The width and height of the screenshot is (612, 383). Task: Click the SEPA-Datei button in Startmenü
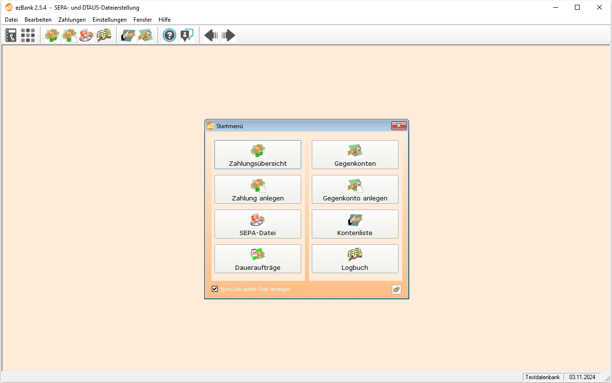click(258, 224)
